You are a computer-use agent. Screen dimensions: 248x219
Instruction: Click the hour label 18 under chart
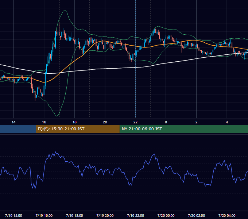click(74, 122)
